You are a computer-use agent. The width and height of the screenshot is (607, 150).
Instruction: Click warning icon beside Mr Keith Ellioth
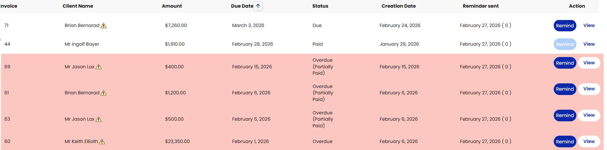102,142
